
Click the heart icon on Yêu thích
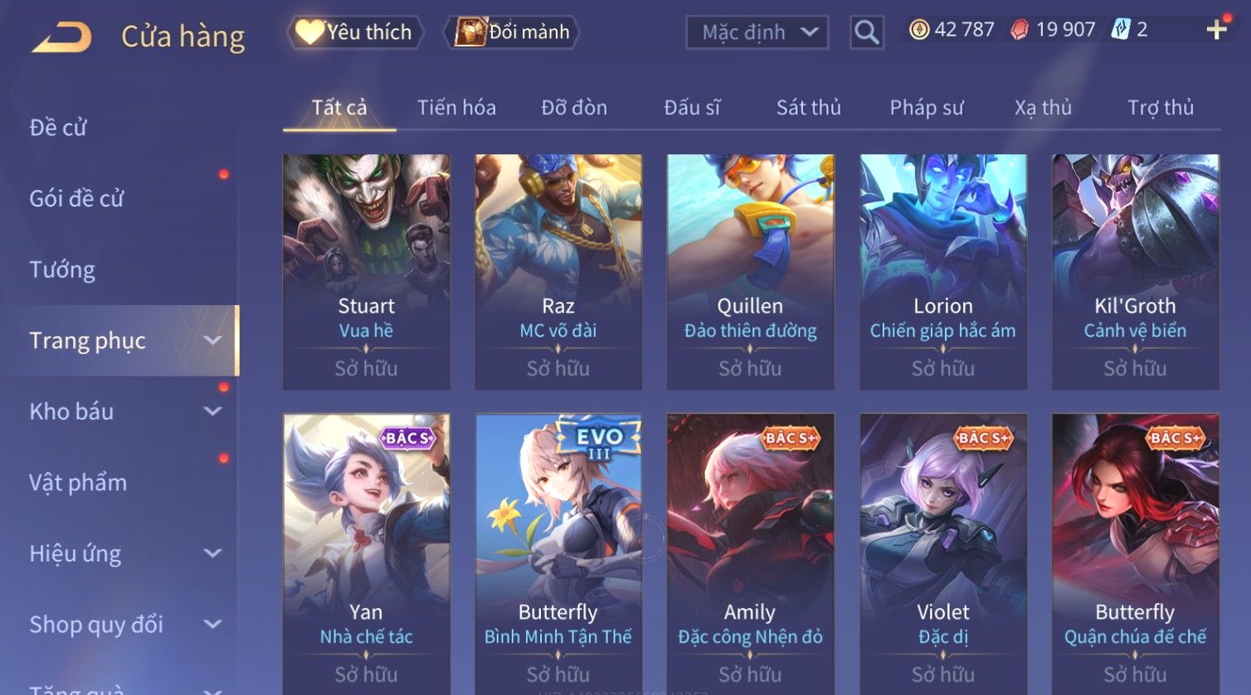pyautogui.click(x=309, y=32)
